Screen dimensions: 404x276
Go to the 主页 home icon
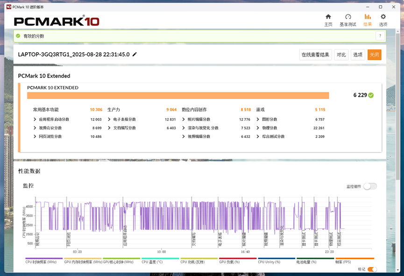click(x=328, y=17)
